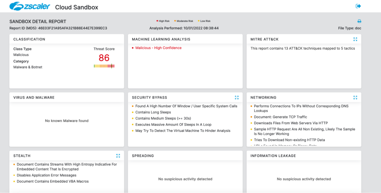
Task: Click the print report icon
Action: 359,21
